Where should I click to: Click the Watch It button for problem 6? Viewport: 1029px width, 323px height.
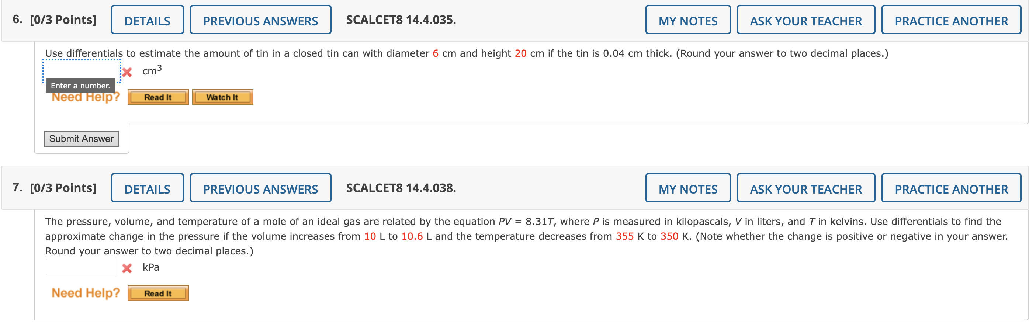coord(222,97)
